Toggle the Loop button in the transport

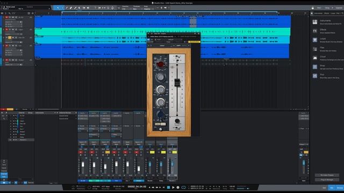coord(184,187)
